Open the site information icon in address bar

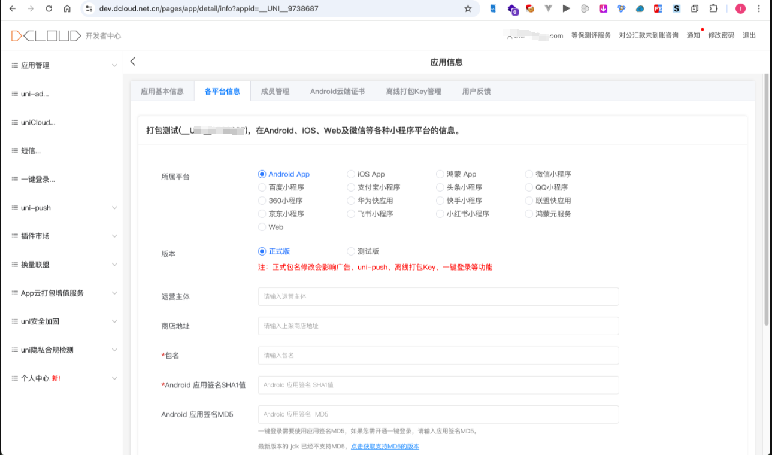pyautogui.click(x=89, y=8)
